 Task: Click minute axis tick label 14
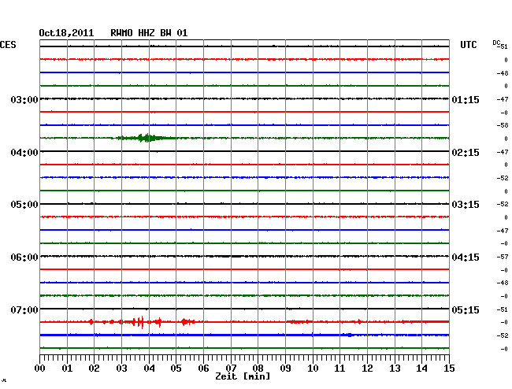(x=421, y=369)
